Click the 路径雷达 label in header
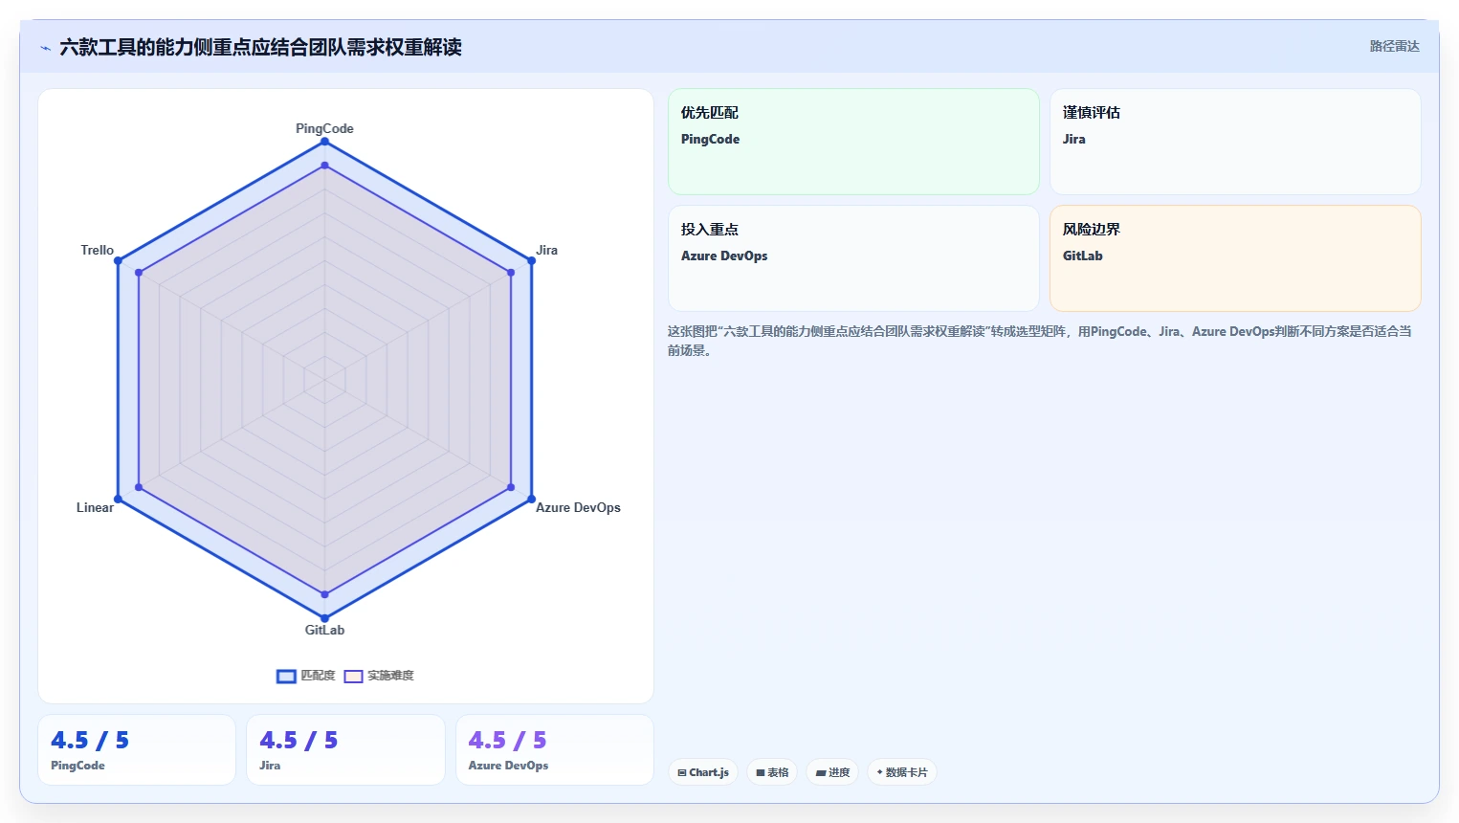This screenshot has width=1459, height=823. 1394,46
